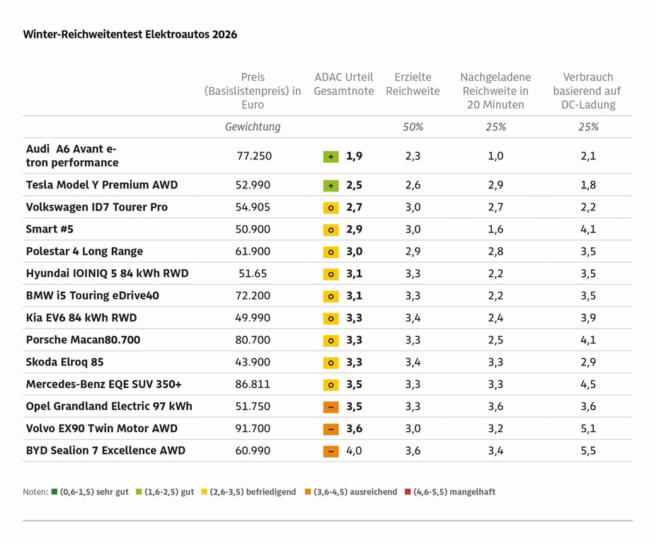
Task: Click the orange minus icon for BYD Sealion 7
Action: coord(330,451)
